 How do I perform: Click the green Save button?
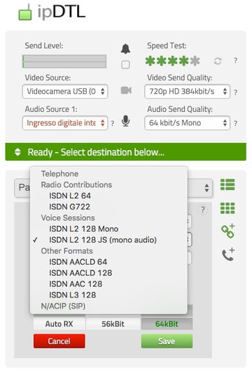(167, 341)
